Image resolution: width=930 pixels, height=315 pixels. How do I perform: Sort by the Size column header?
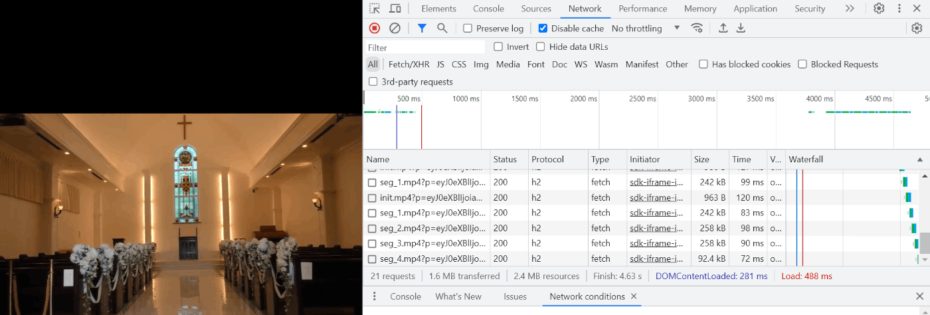point(710,159)
